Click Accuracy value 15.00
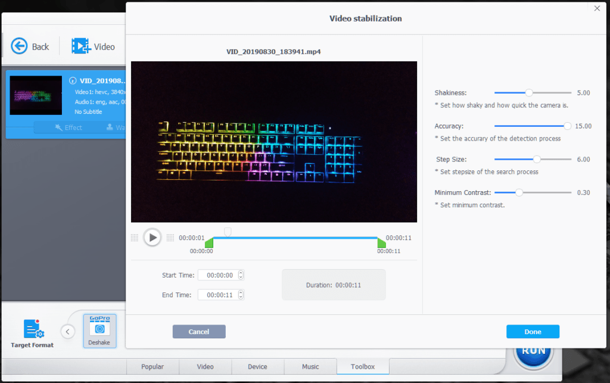Viewport: 610px width, 383px height. click(583, 126)
